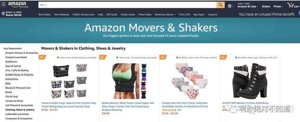Viewport: 300px width, 122px height.
Task: Click the Orders link
Action: pyautogui.click(x=266, y=7)
